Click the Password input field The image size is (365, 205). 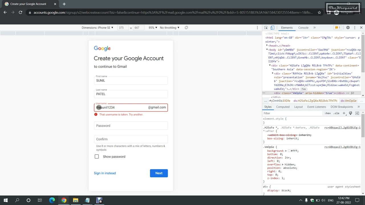131,126
